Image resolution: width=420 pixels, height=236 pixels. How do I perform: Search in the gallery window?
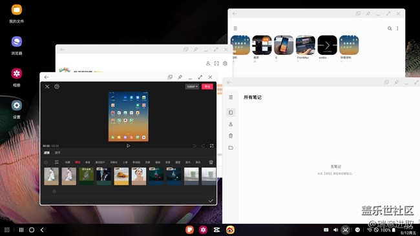click(x=390, y=28)
